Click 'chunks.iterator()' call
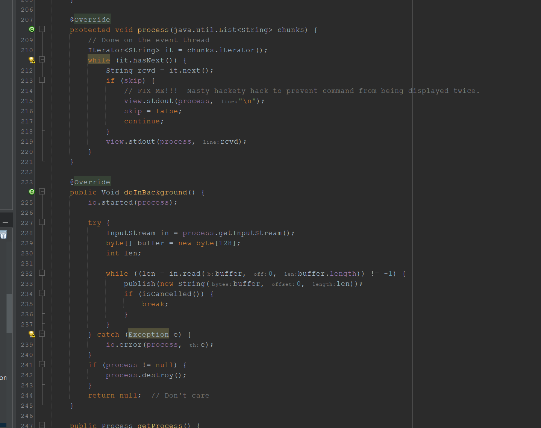This screenshot has height=428, width=541. (225, 50)
